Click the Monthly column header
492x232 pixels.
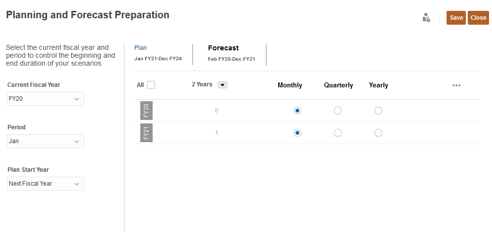coord(290,85)
